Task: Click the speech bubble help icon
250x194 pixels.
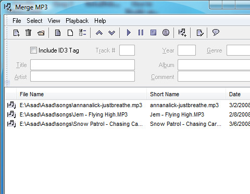Action: pos(216,32)
